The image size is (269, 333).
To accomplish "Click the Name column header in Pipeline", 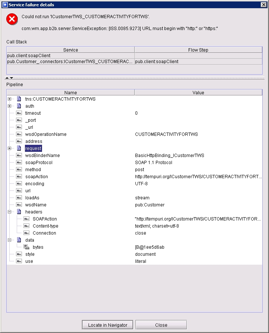I will [71, 92].
